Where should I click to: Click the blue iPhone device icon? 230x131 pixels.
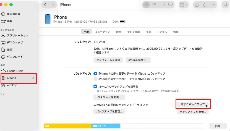pyautogui.click(x=48, y=19)
